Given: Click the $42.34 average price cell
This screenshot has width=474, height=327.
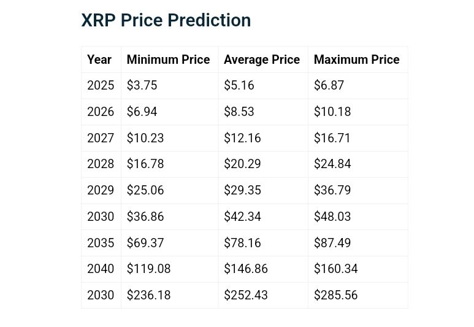Looking at the screenshot, I should [242, 217].
